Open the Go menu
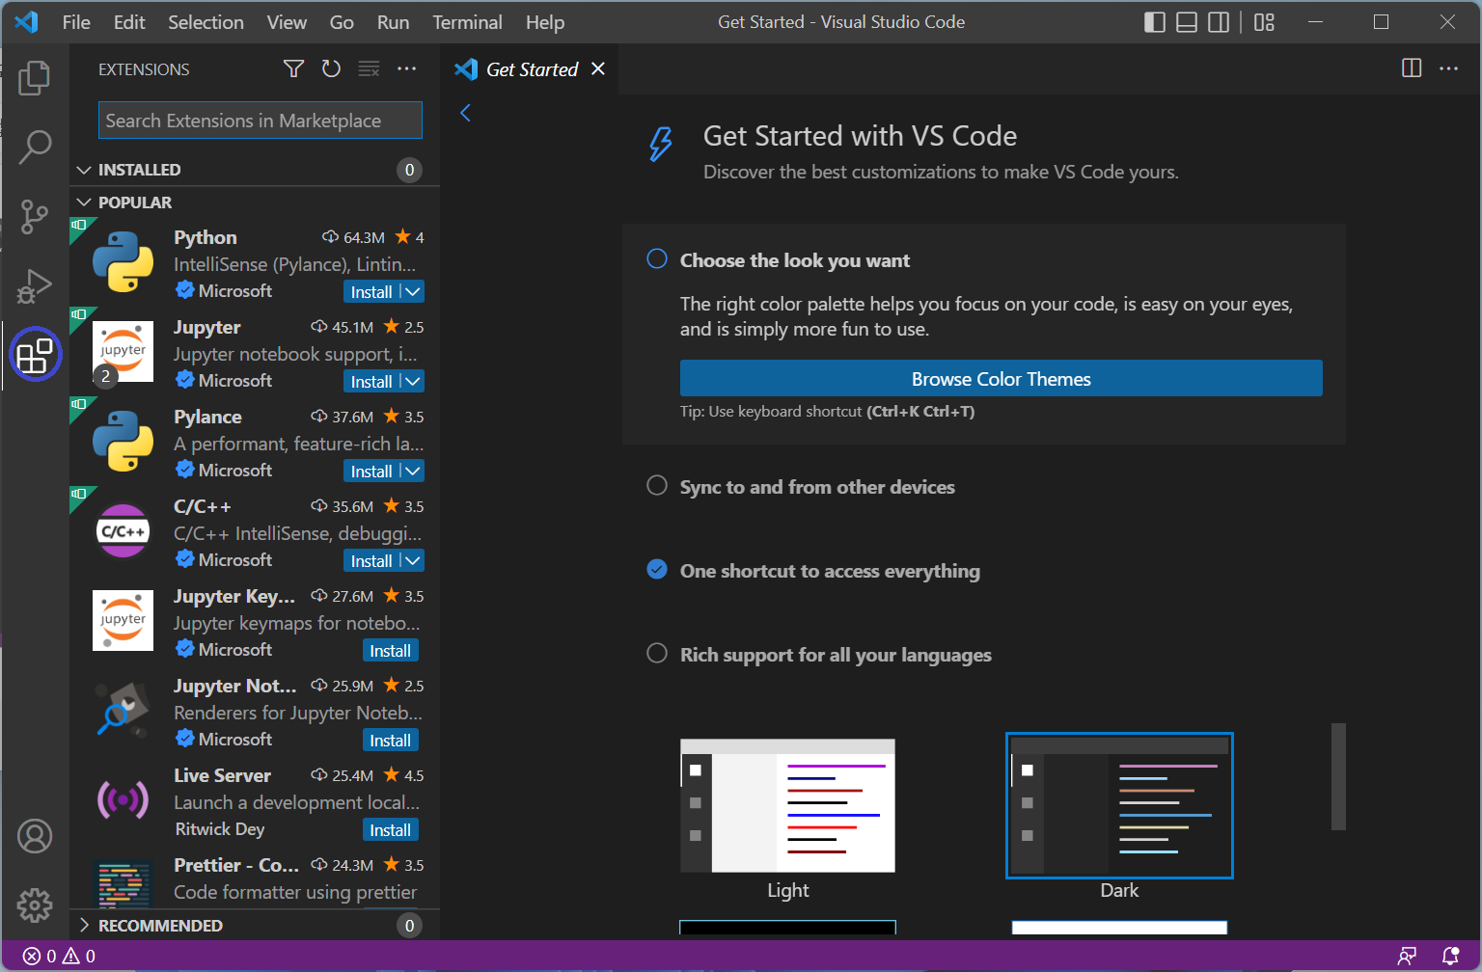Viewport: 1482px width, 972px height. pos(342,22)
